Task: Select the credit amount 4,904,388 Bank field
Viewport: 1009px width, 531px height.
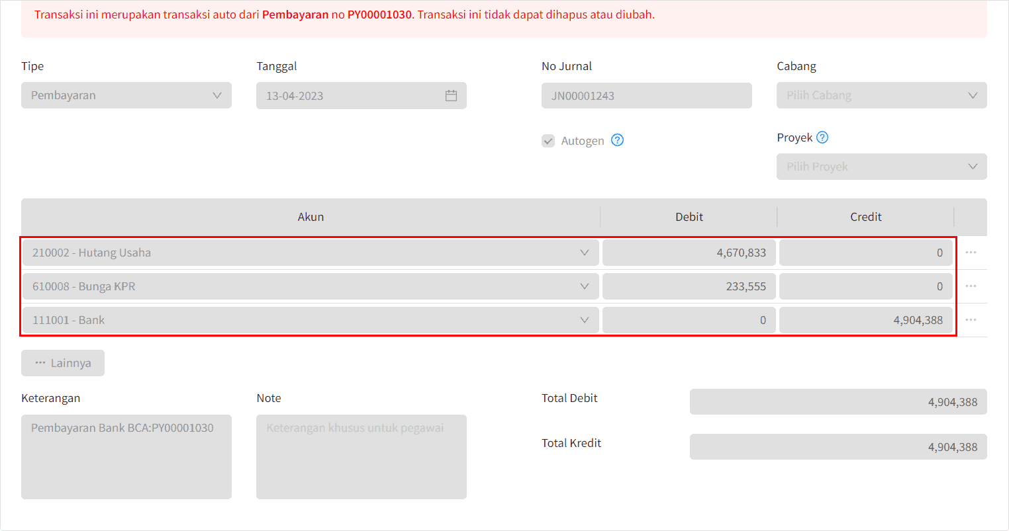Action: [x=866, y=320]
